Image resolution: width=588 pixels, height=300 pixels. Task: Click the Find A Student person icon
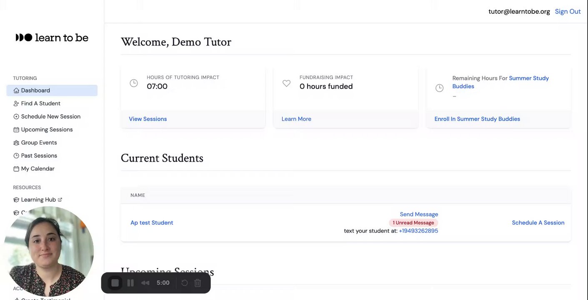[x=16, y=103]
